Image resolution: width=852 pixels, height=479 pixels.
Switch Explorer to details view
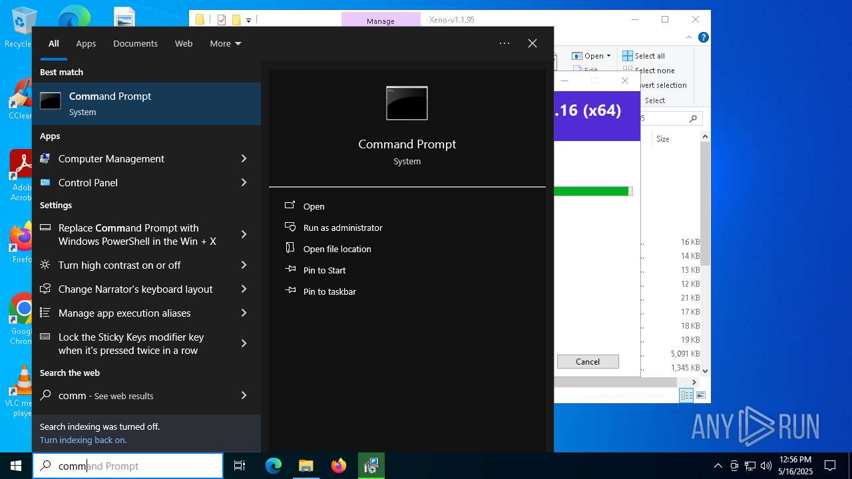pyautogui.click(x=686, y=395)
